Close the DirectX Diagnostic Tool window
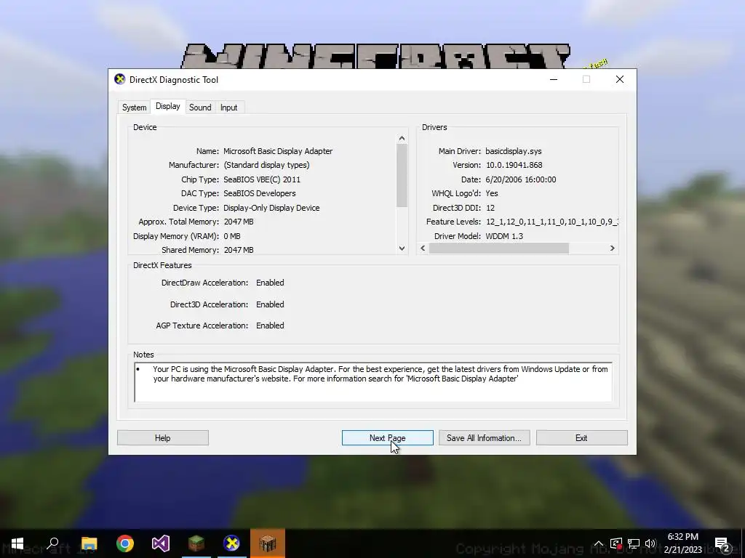The image size is (745, 558). (x=620, y=79)
